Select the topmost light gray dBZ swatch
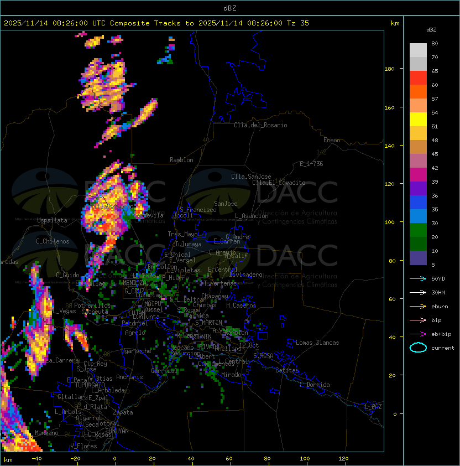The width and height of the screenshot is (460, 466). click(x=418, y=50)
